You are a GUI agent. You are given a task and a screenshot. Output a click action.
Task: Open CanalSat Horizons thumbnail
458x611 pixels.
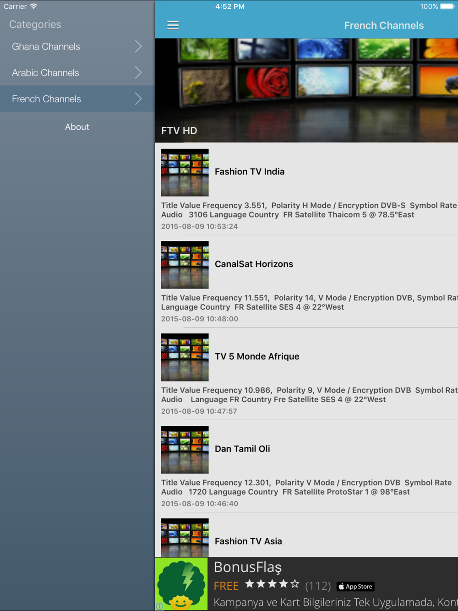pyautogui.click(x=185, y=265)
